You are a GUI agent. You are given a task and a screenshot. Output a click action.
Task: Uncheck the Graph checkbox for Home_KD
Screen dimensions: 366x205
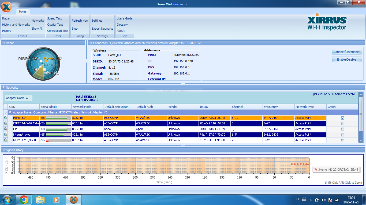[342, 118]
